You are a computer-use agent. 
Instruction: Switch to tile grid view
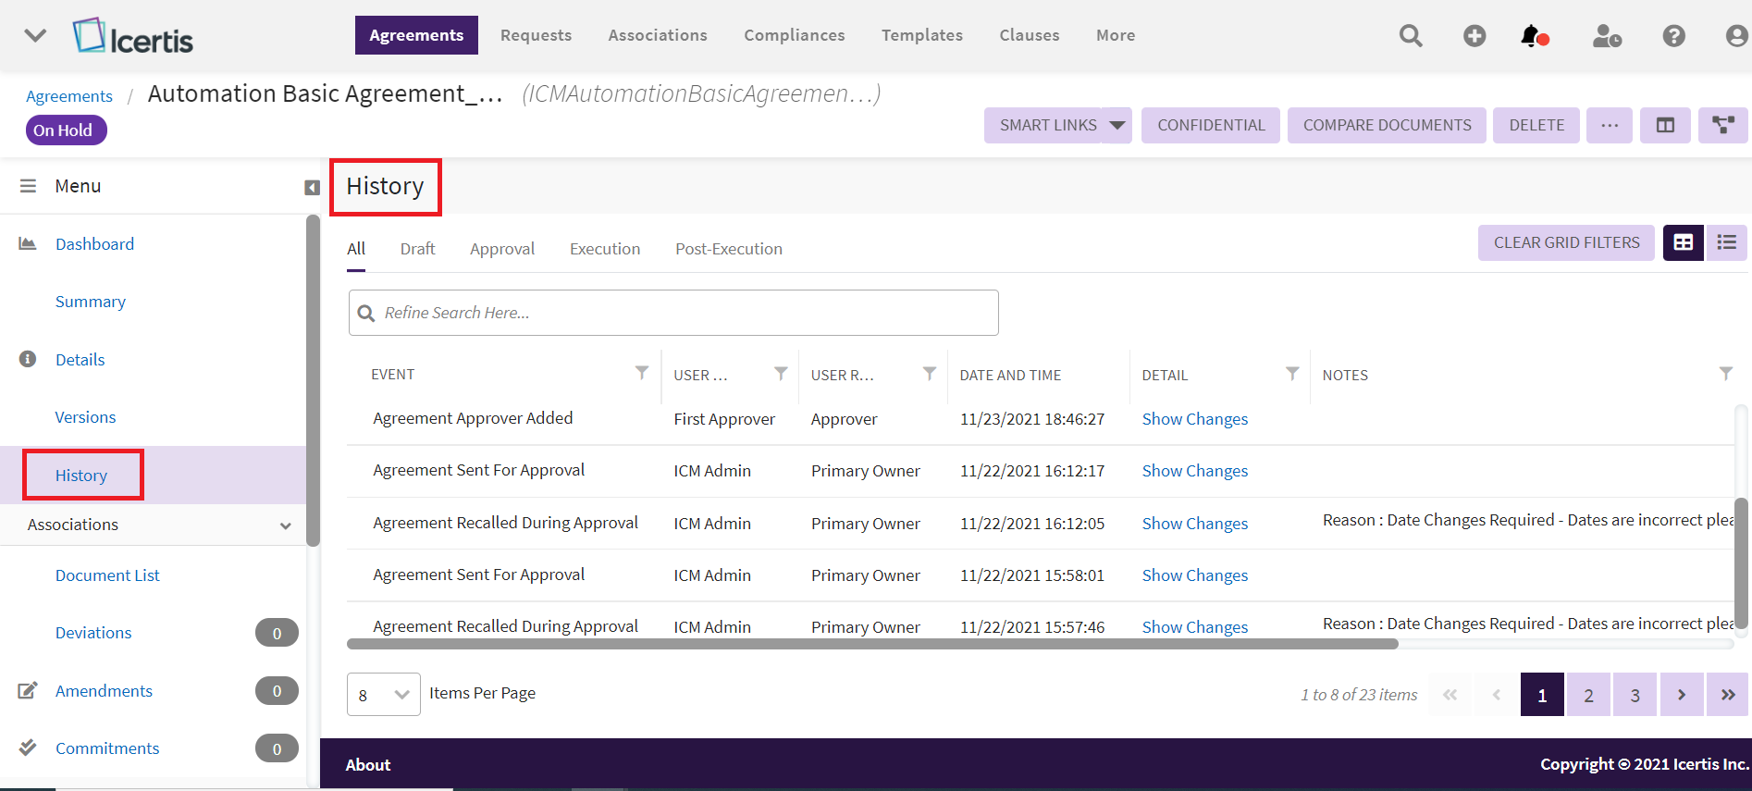click(x=1683, y=242)
